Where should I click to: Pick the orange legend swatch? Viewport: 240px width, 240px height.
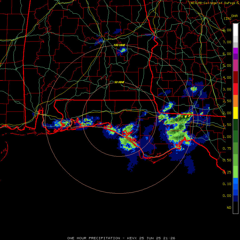tap(235, 101)
